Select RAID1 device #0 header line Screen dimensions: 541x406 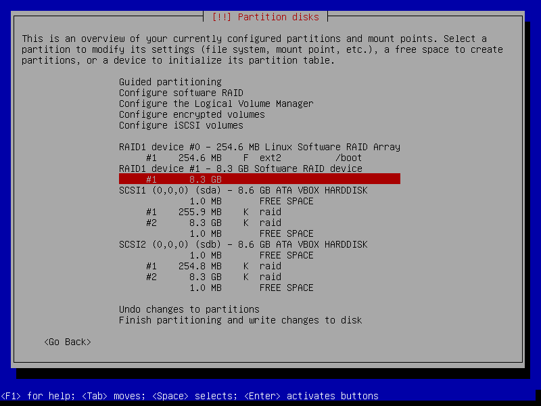pos(259,147)
